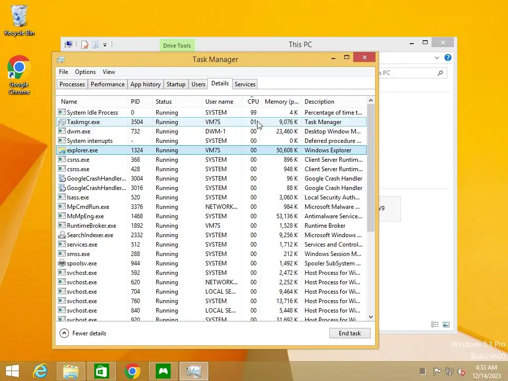Open the Recycle Bin desktop icon
The width and height of the screenshot is (508, 381).
point(19,20)
